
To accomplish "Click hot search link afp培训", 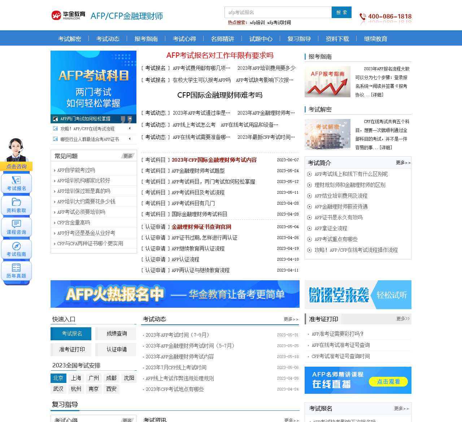I will pos(257,22).
